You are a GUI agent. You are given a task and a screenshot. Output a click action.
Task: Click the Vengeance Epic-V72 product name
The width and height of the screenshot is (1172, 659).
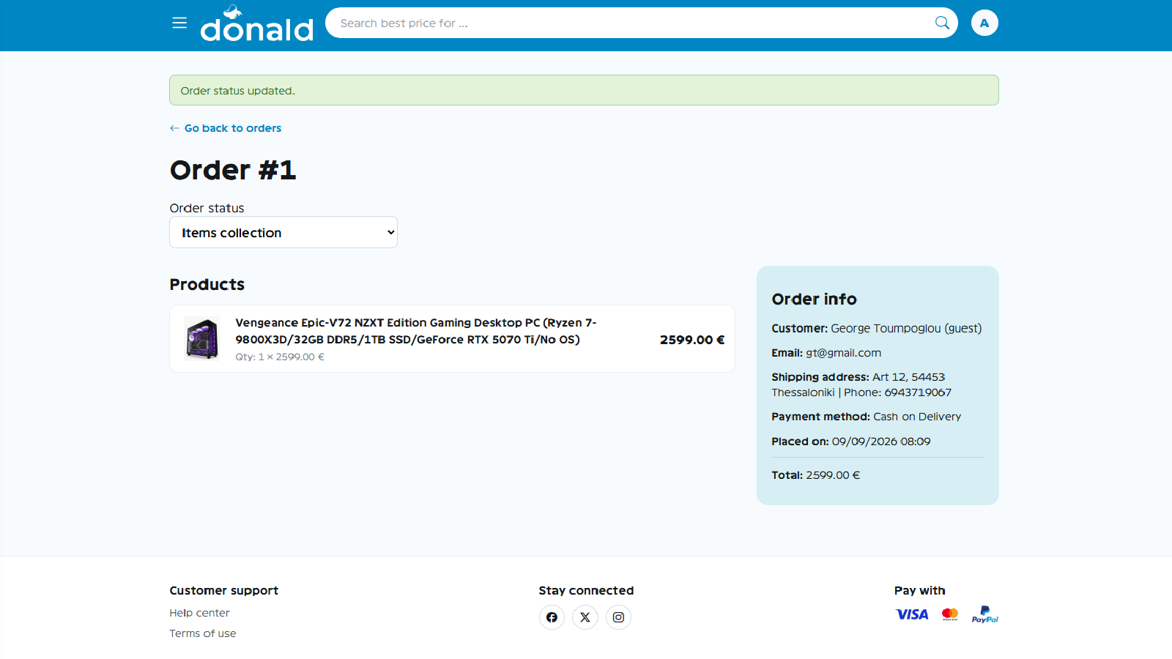tap(415, 331)
